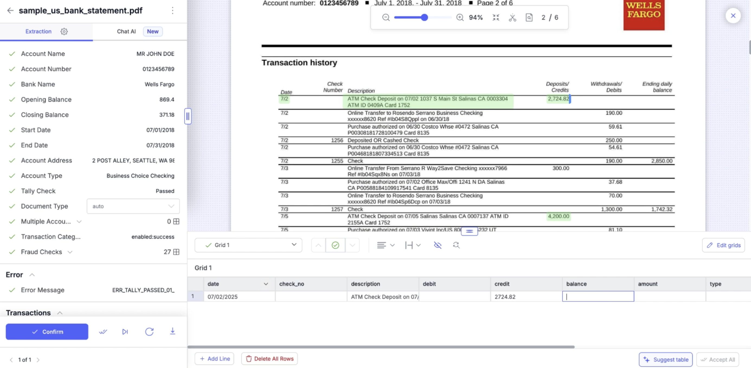Click the download icon beside Confirm

coord(173,331)
